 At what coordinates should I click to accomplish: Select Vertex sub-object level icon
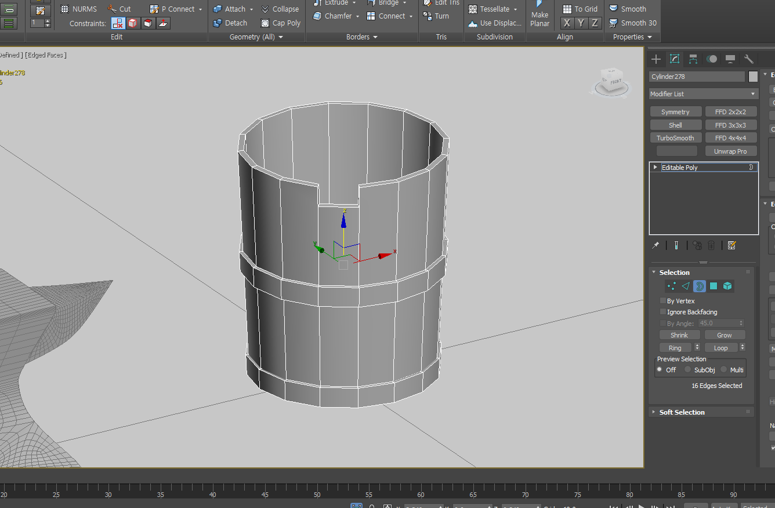pyautogui.click(x=672, y=286)
